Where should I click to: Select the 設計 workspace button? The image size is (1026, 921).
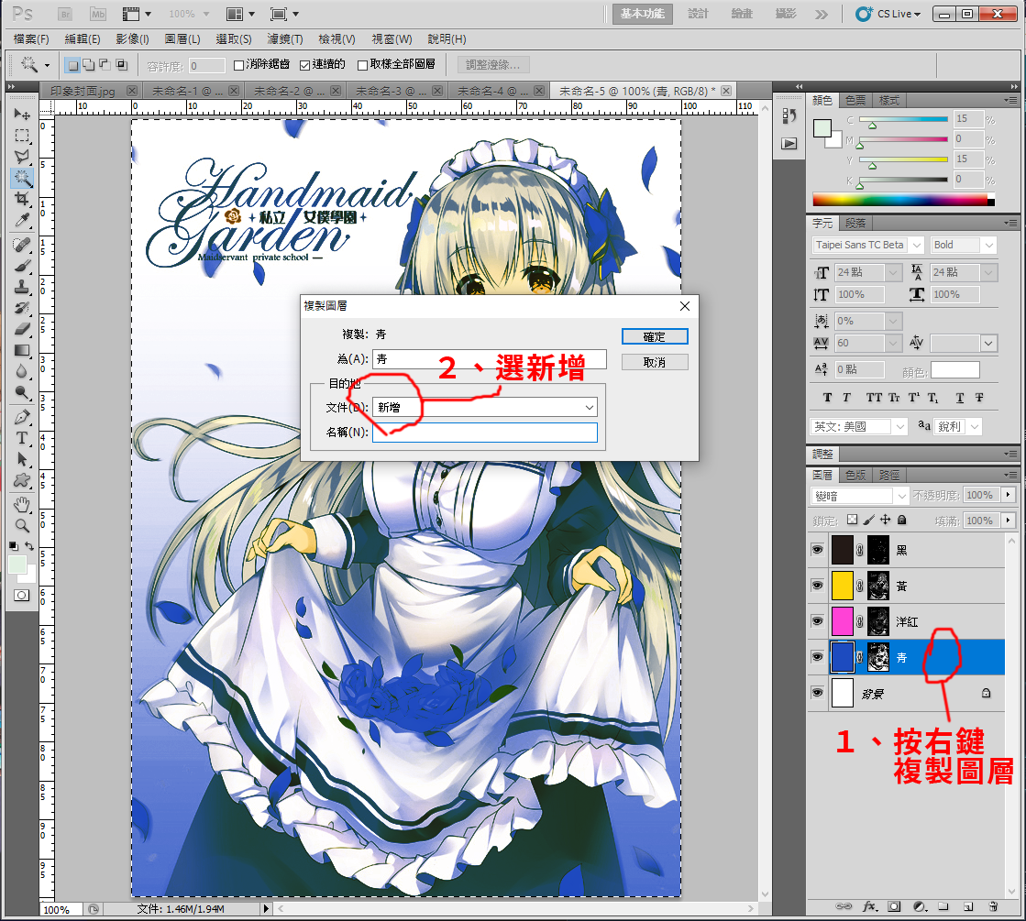pos(698,14)
